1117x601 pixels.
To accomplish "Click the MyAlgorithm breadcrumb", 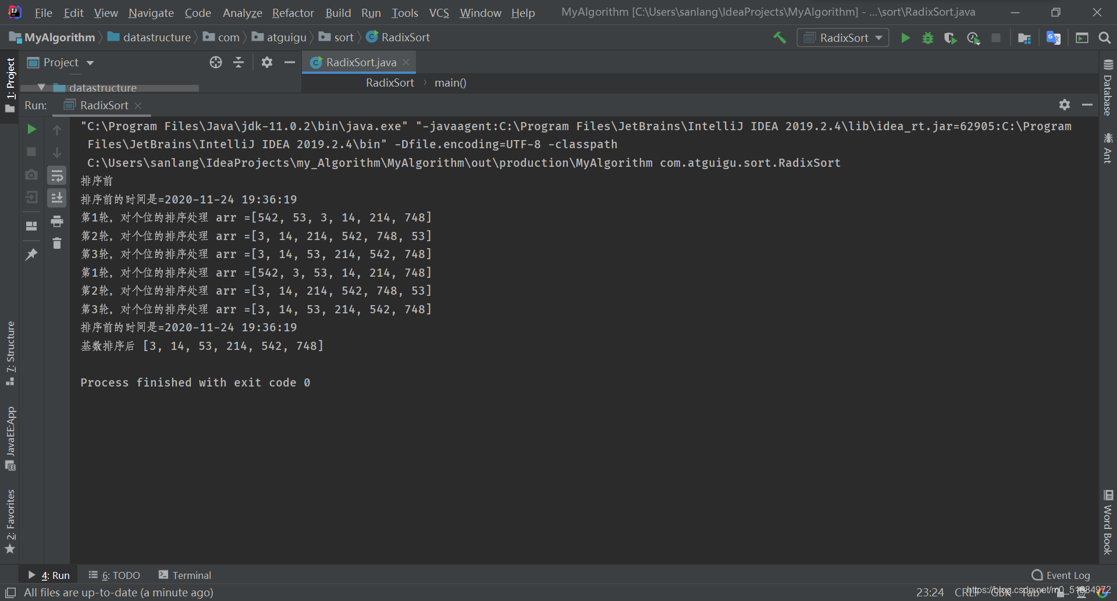I will 52,37.
